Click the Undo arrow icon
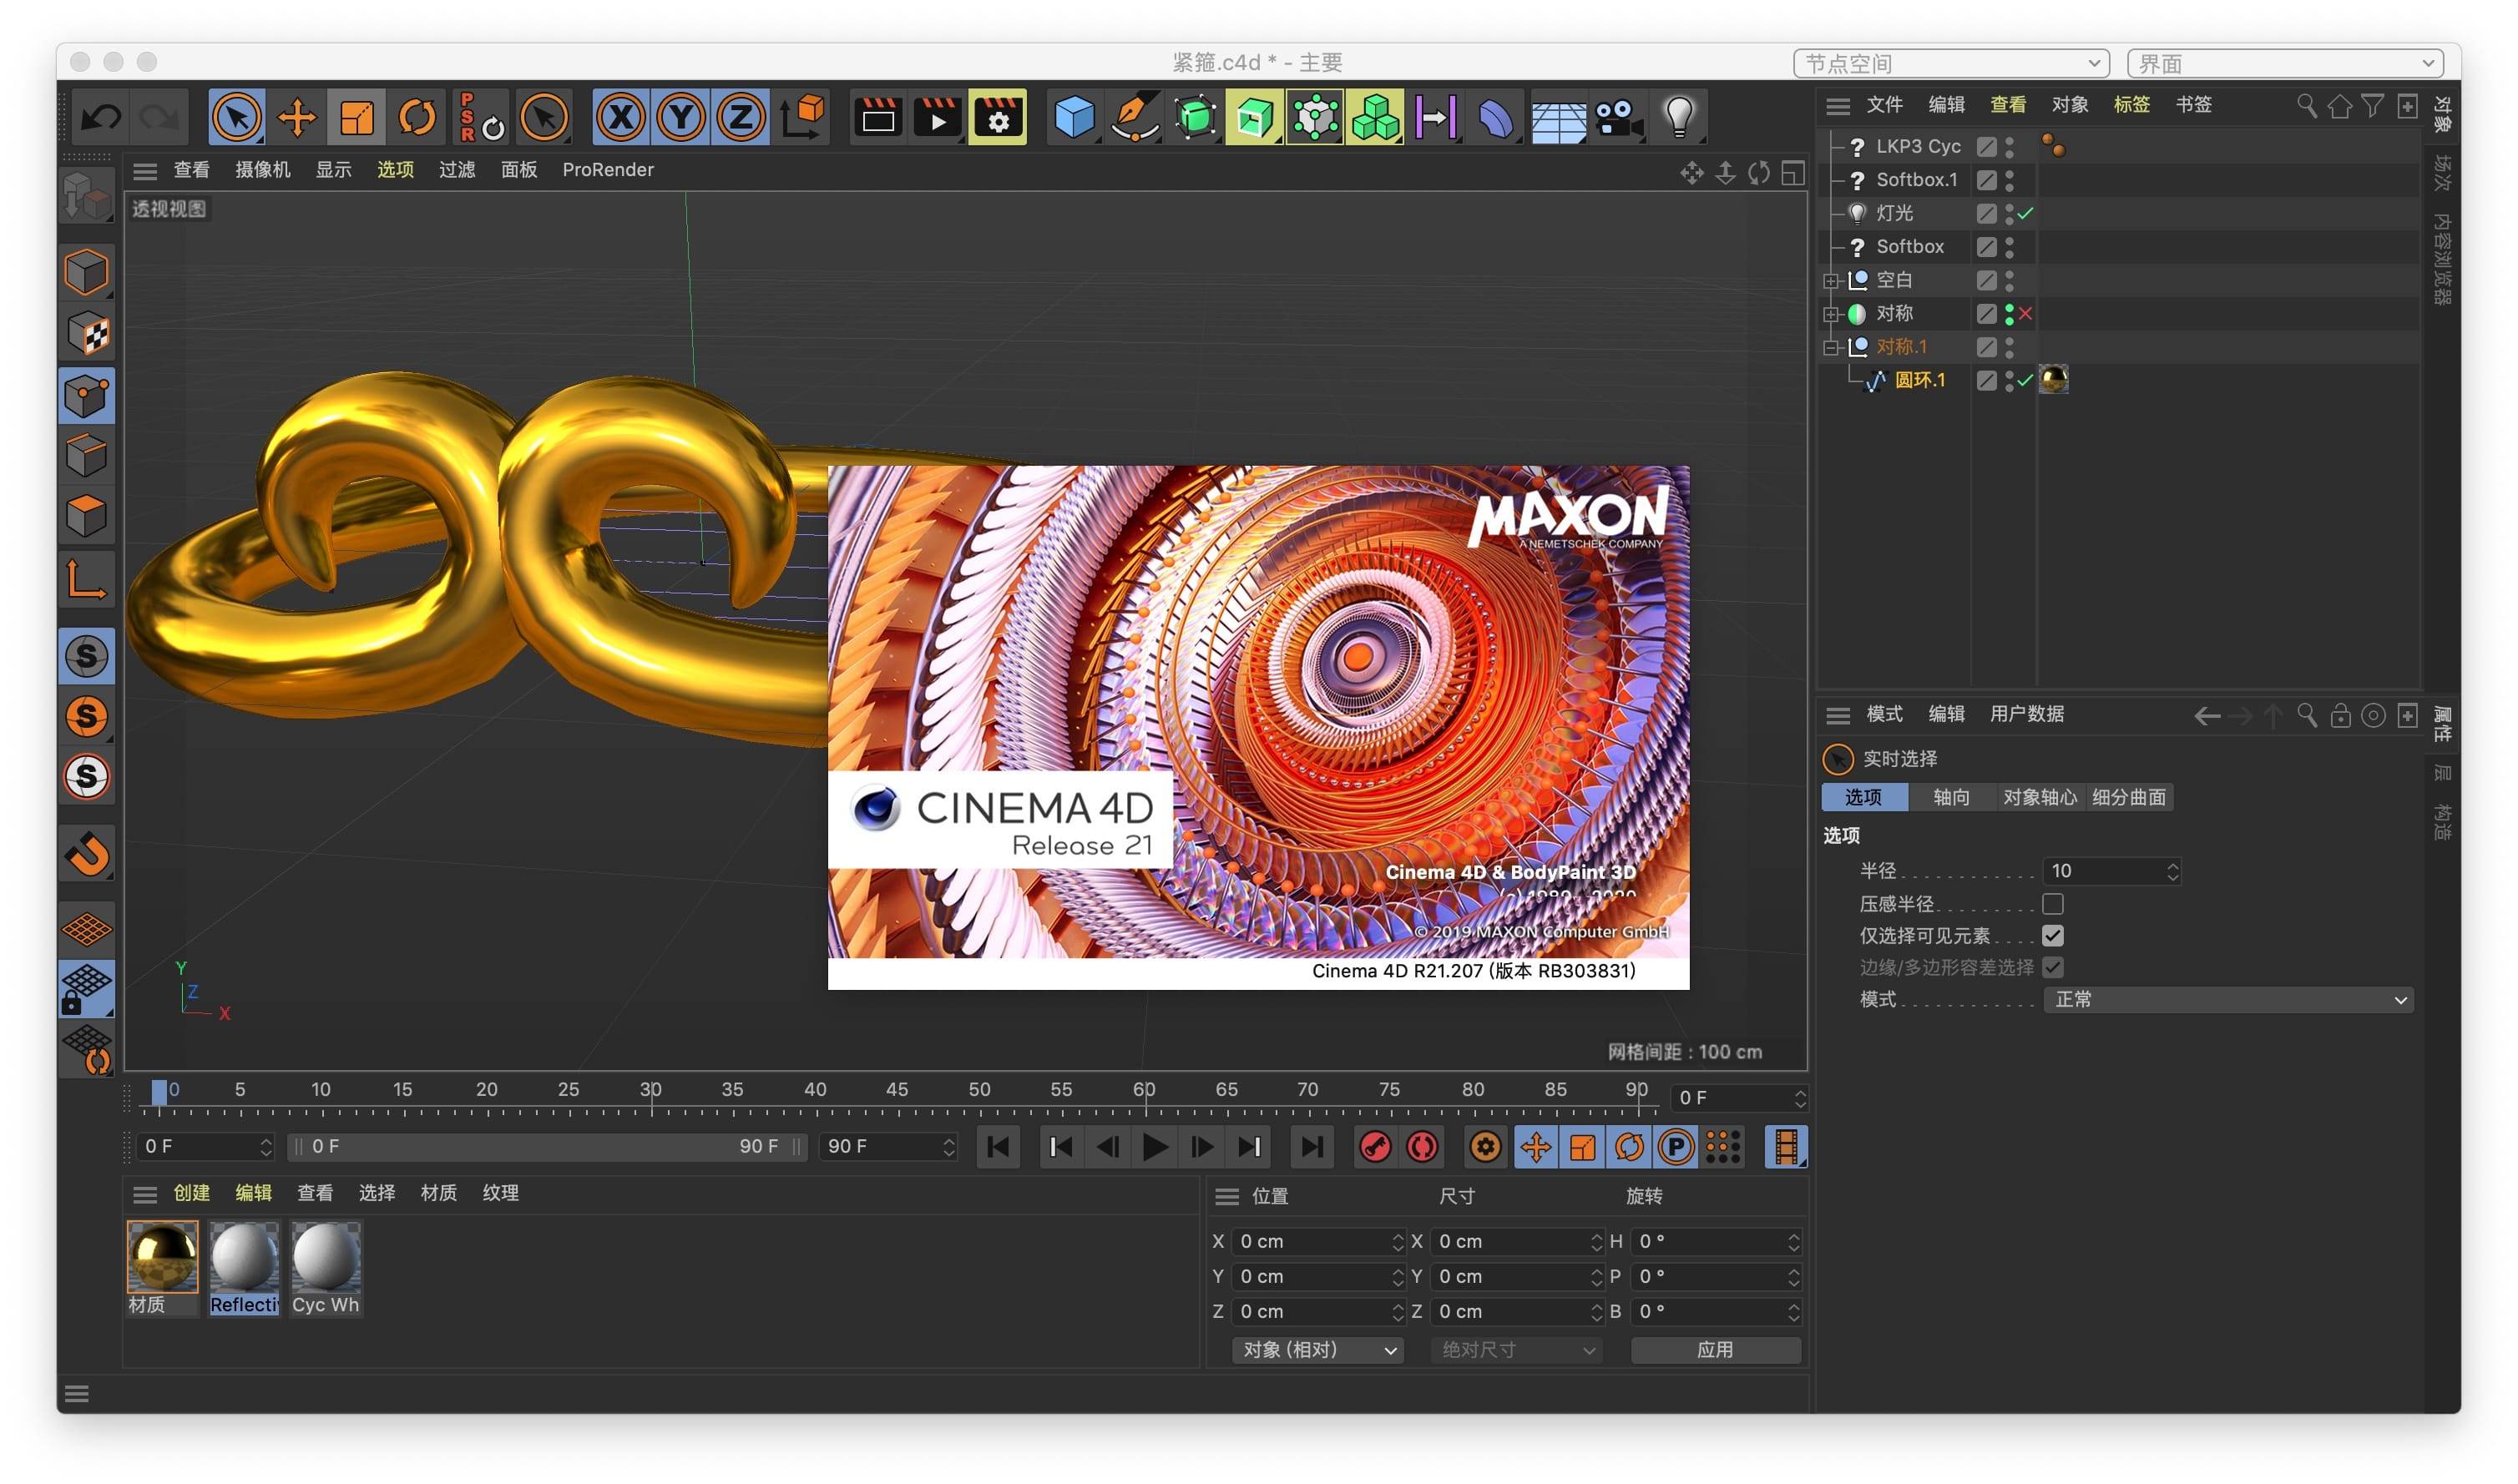The width and height of the screenshot is (2518, 1484). 100,118
